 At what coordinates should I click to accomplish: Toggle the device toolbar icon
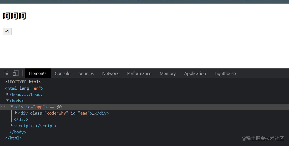click(16, 73)
